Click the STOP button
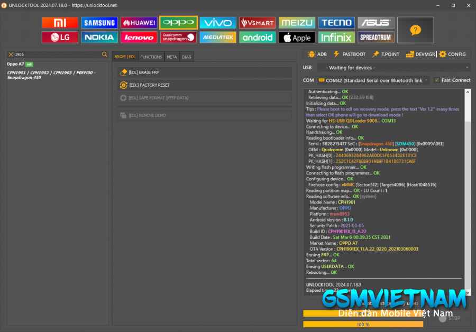The width and height of the screenshot is (476, 332). click(450, 318)
